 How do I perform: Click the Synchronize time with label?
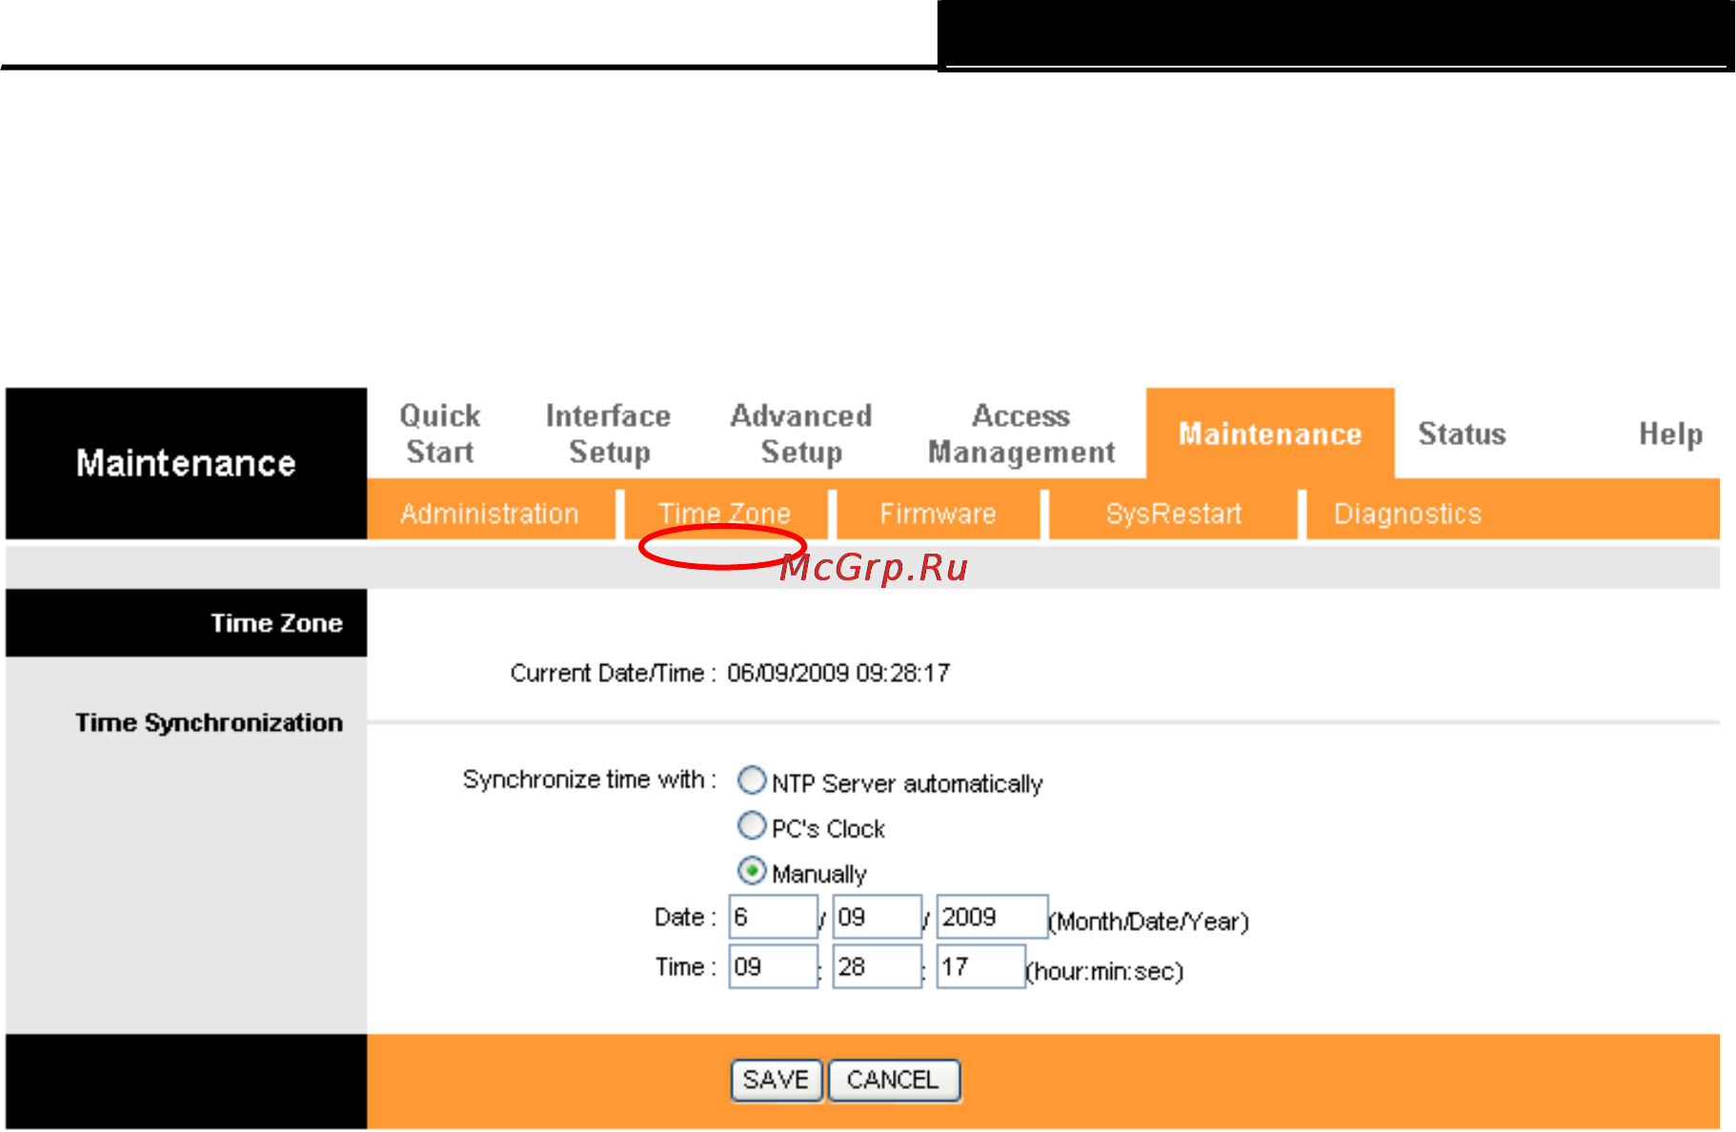[590, 779]
